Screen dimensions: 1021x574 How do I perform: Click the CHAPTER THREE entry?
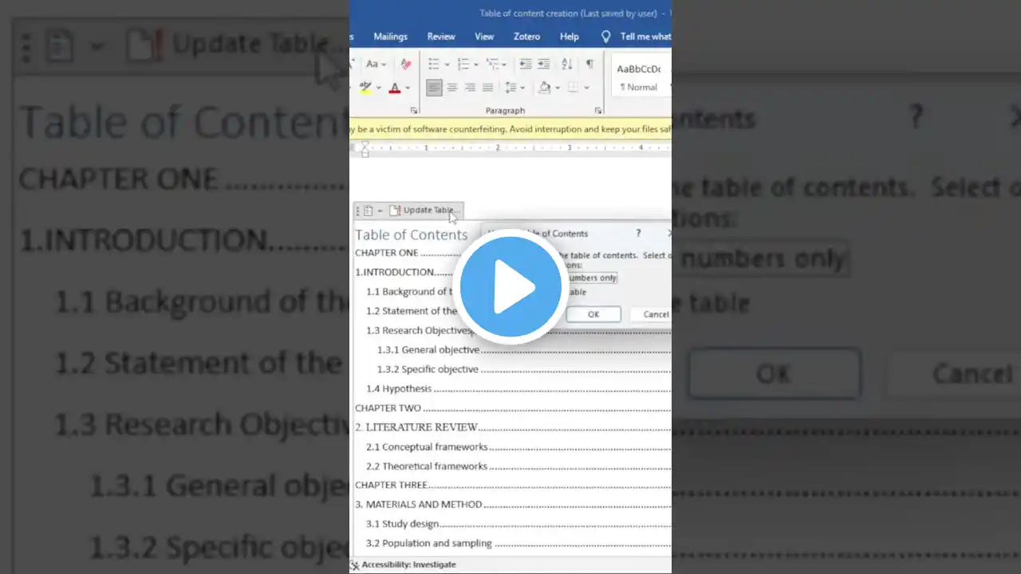click(392, 485)
